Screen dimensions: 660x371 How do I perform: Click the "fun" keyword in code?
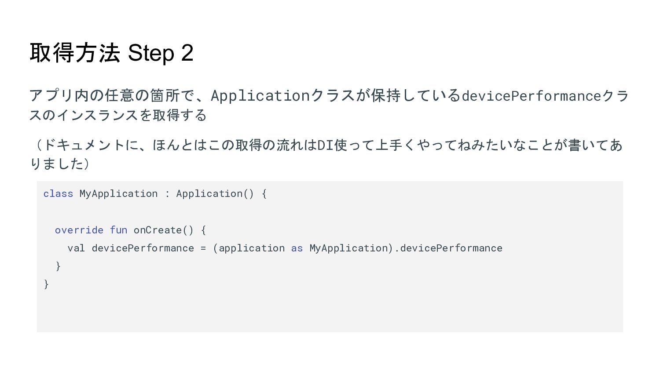pyautogui.click(x=118, y=230)
